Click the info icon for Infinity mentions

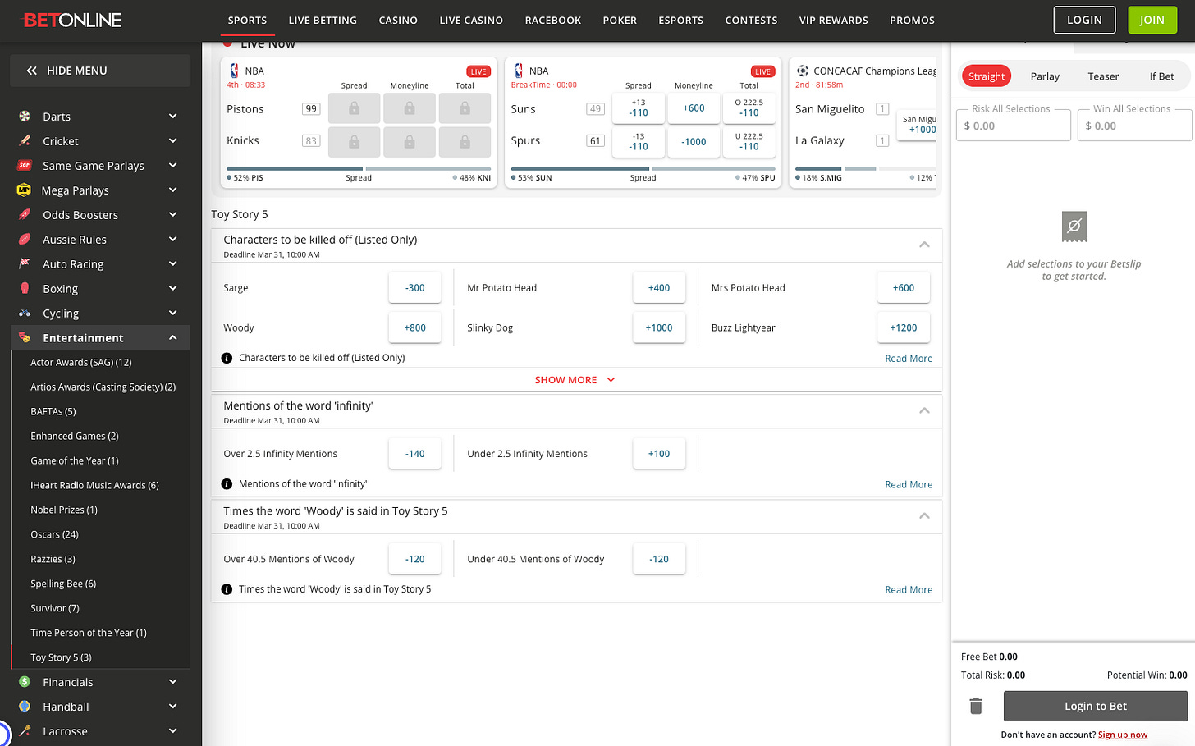pyautogui.click(x=227, y=484)
